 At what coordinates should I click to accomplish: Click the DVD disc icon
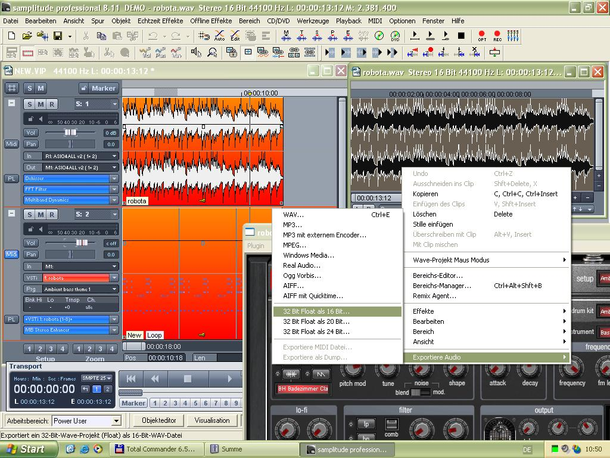395,36
